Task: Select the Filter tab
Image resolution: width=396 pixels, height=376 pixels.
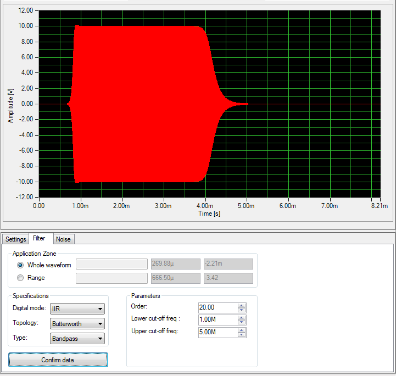Action: pos(39,239)
